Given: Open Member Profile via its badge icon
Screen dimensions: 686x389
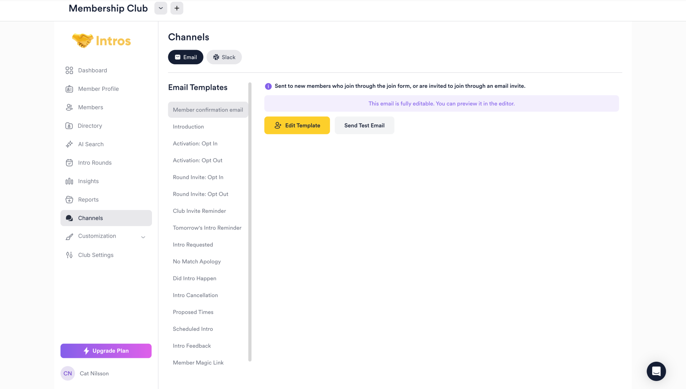Looking at the screenshot, I should (69, 89).
